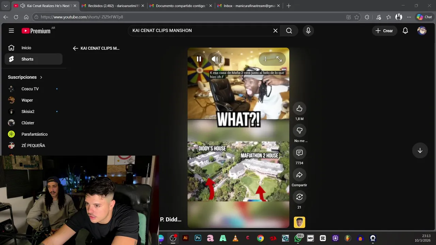Expand Suscripciones section
Viewport: 436px width, 245px height.
25,77
